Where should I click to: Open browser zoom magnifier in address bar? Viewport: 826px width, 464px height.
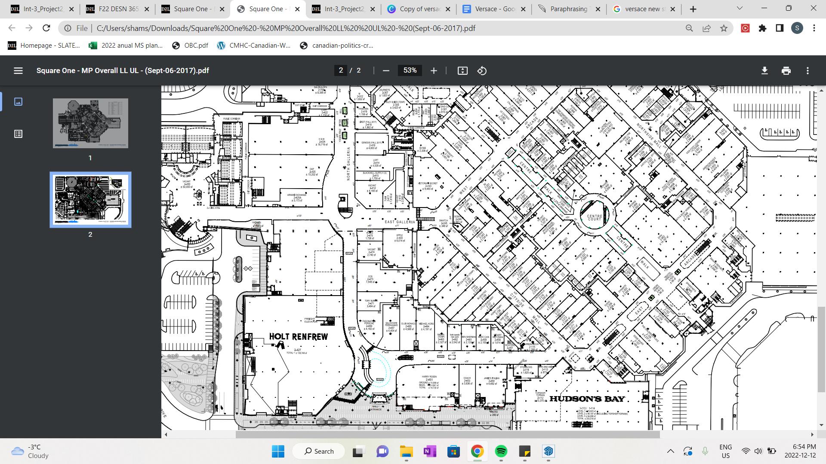coord(689,28)
